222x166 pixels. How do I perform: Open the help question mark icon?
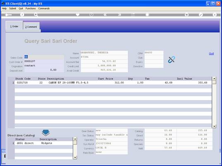tap(22, 14)
